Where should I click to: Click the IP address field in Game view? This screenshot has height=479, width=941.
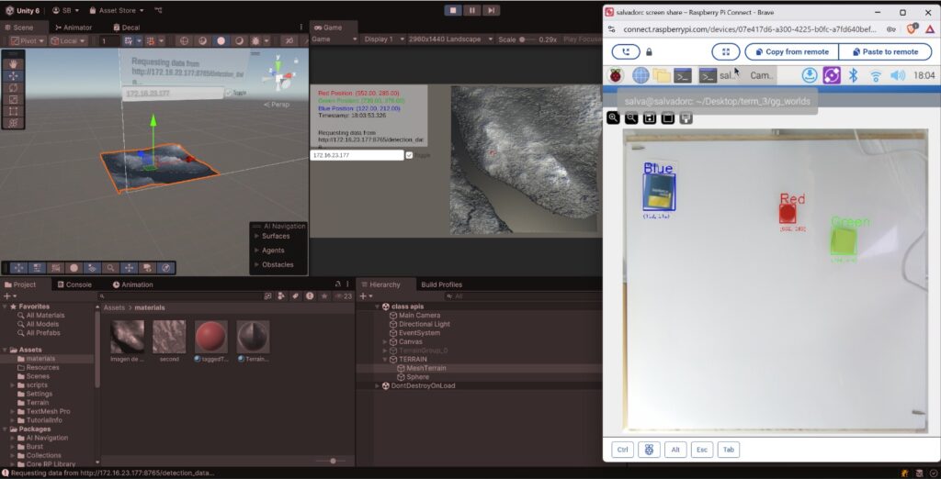click(x=357, y=155)
